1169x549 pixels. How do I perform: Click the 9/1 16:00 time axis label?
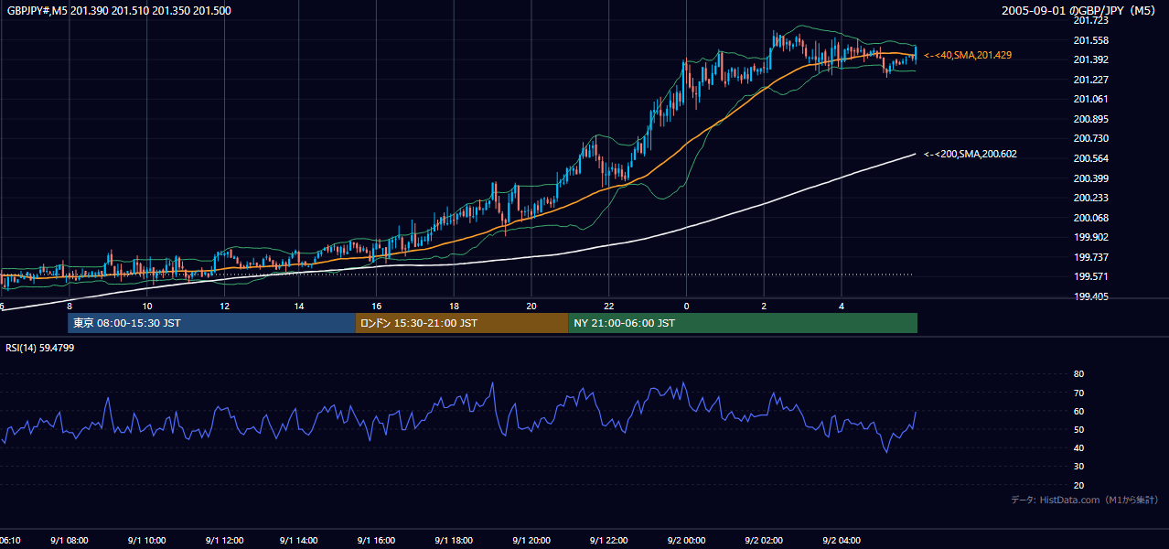point(377,541)
